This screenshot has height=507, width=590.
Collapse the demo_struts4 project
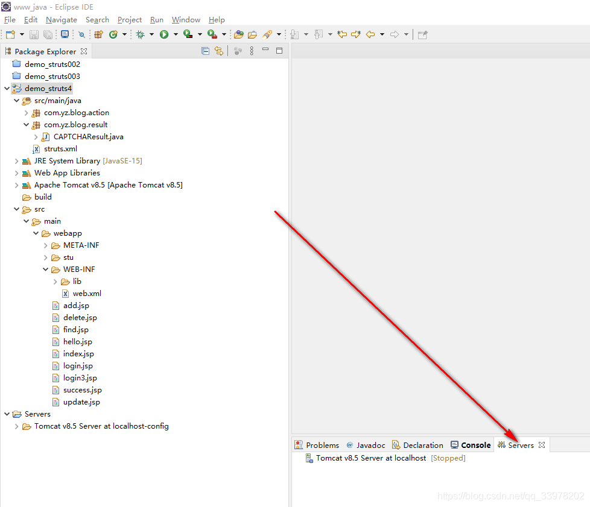click(7, 89)
